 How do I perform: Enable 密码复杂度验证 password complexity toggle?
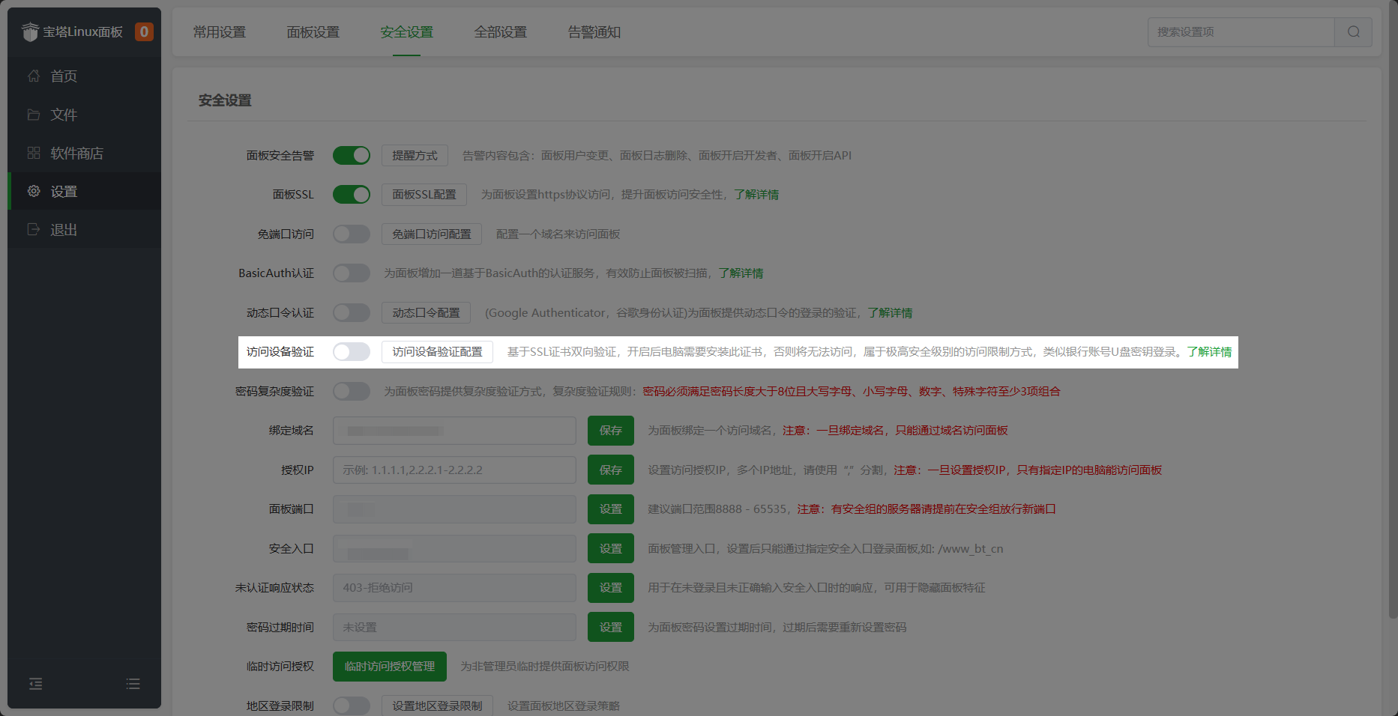352,391
